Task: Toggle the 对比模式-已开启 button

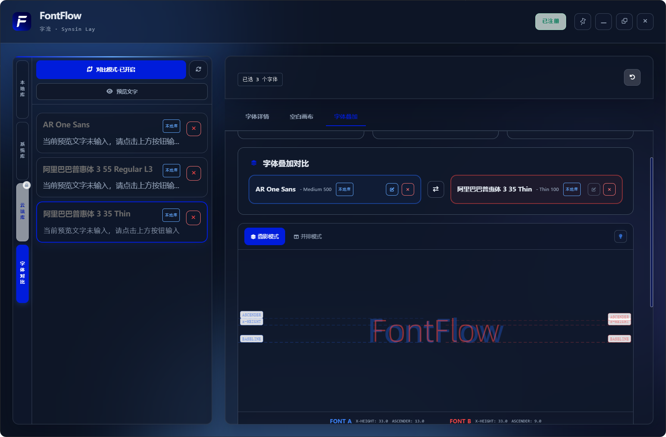Action: point(111,70)
